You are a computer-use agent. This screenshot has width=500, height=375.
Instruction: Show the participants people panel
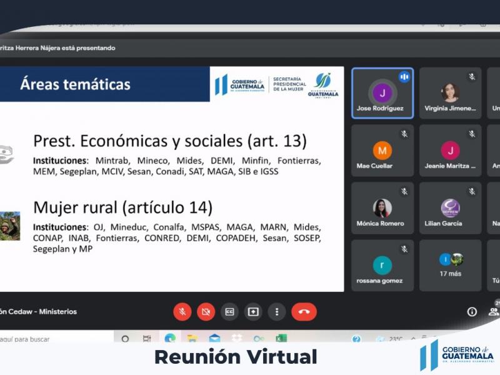pos(494,311)
